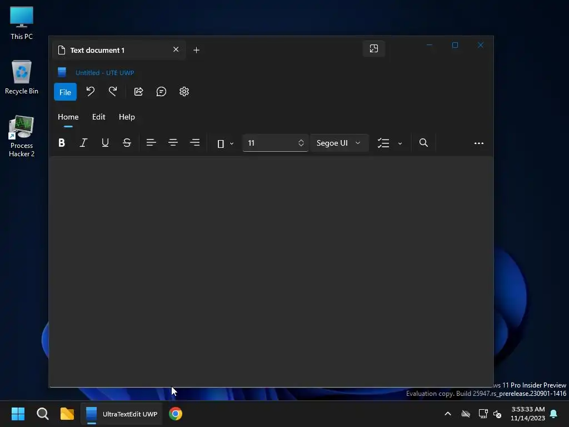569x427 pixels.
Task: Open the search (magnifier) tool in toolbar
Action: coord(423,143)
